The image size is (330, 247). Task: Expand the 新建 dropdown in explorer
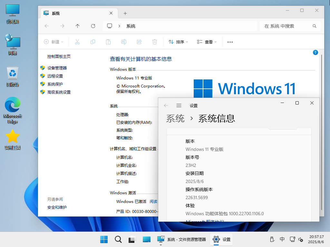[x=53, y=42]
